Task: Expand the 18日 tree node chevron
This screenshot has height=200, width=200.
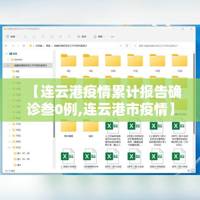Action: 9,130
